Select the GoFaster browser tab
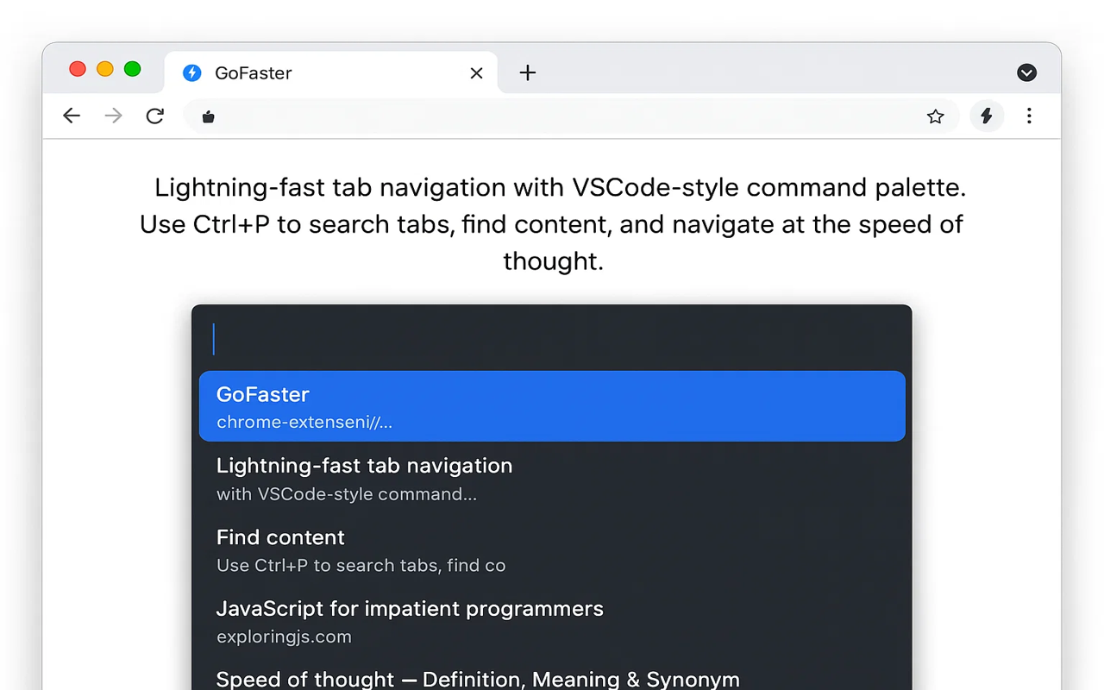Image resolution: width=1104 pixels, height=690 pixels. 330,73
